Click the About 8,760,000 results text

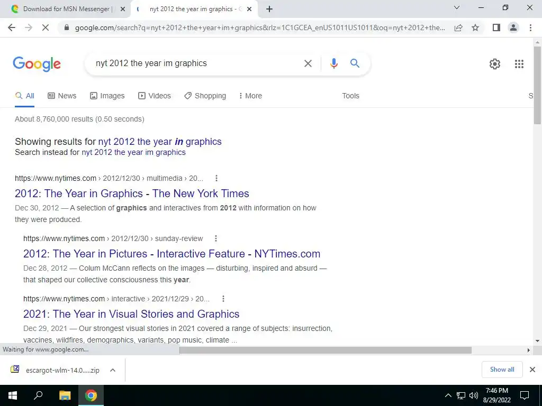click(79, 119)
